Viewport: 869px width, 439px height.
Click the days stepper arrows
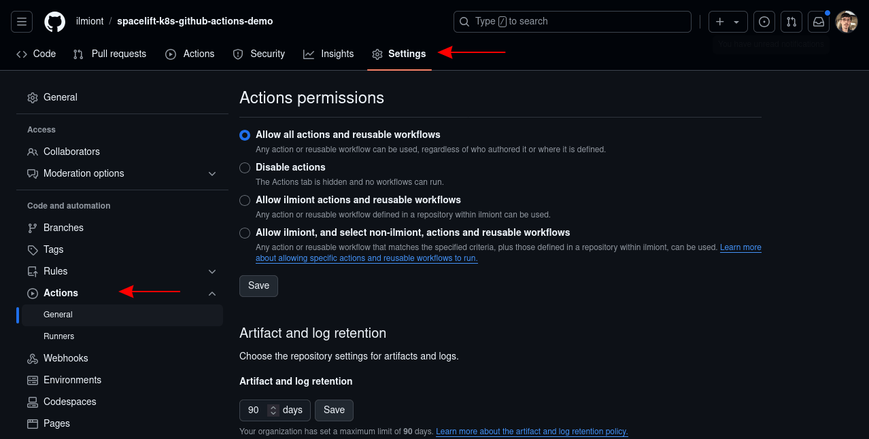273,410
